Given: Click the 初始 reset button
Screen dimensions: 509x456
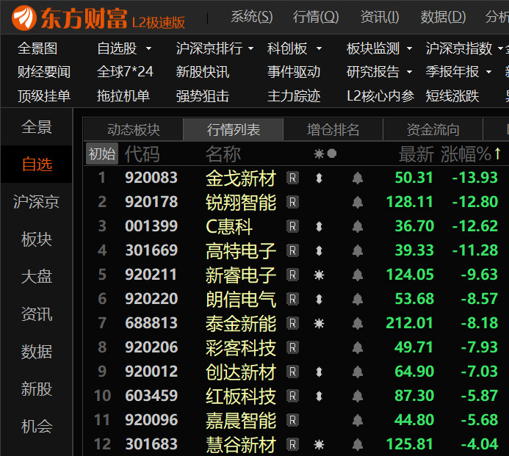Looking at the screenshot, I should [102, 153].
